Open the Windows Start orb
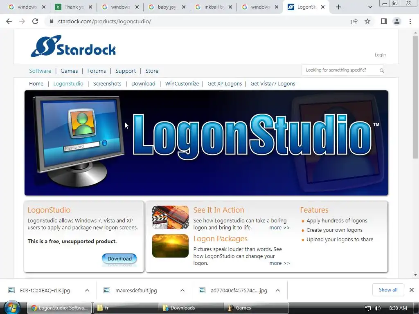Image resolution: width=419 pixels, height=314 pixels. [12, 307]
